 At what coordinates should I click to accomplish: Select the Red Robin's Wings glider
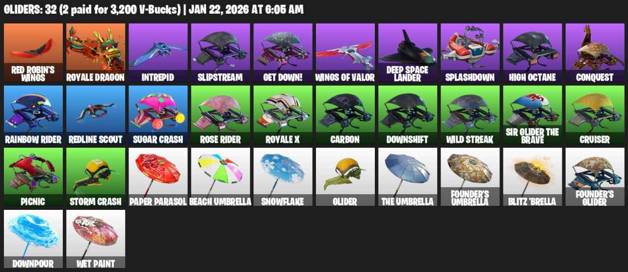[x=33, y=53]
